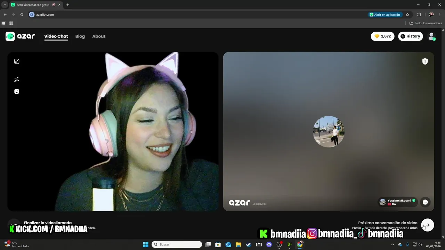
Task: Open Yassine Mkadmi's profile chip
Action: tap(397, 202)
